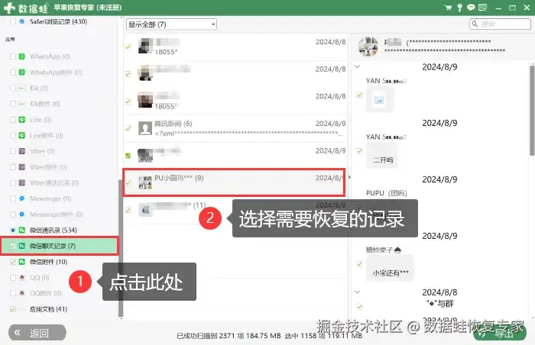
Task: Click the WhatsApp (0) app icon
Action: pyautogui.click(x=22, y=56)
